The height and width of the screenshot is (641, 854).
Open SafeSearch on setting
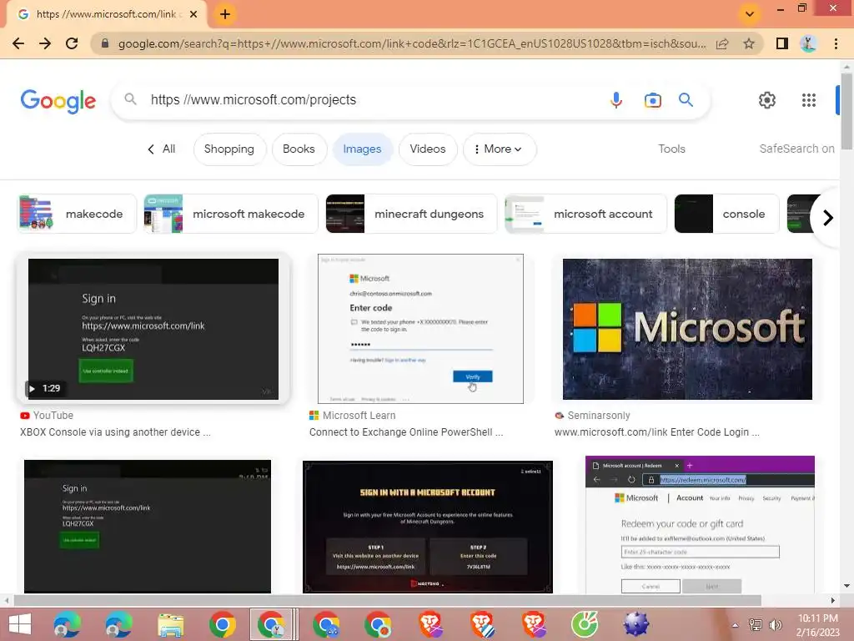click(796, 149)
